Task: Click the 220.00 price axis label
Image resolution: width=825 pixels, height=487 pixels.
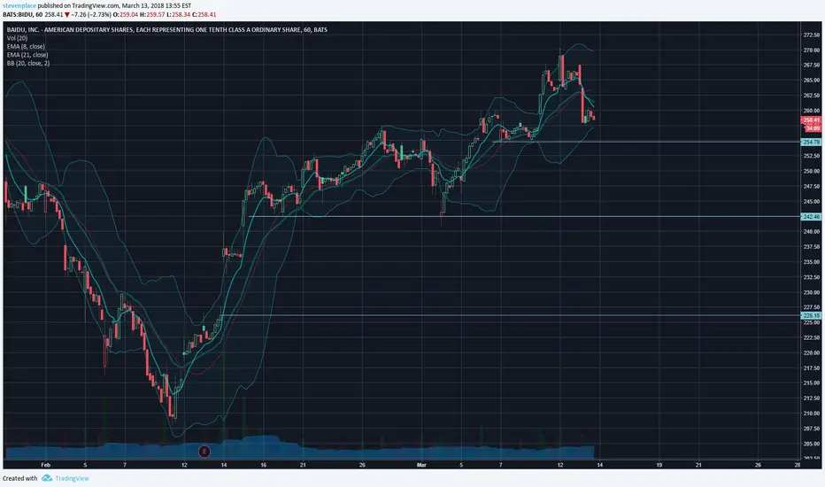Action: pyautogui.click(x=812, y=352)
